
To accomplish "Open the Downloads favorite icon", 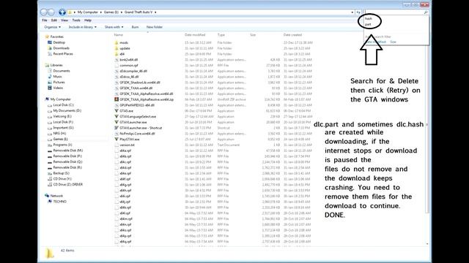I will coord(50,48).
